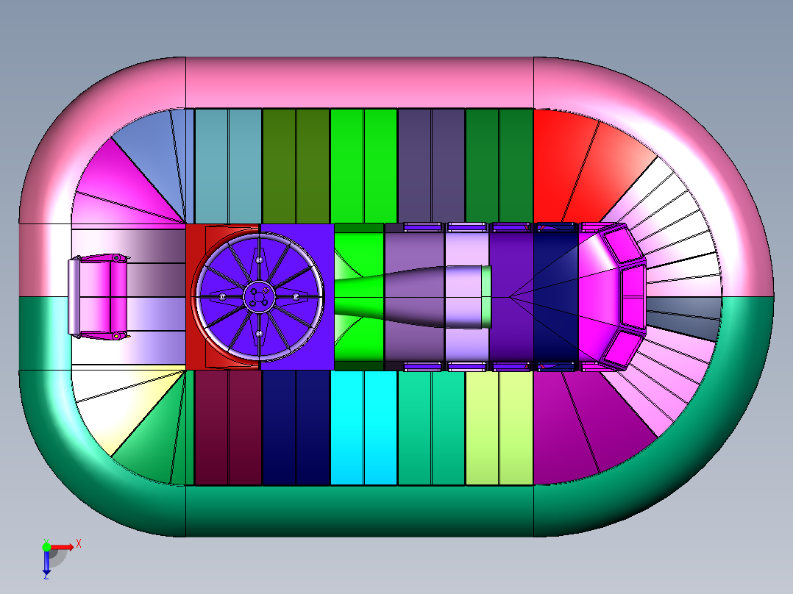Select the red fan shroud housing
Viewport: 793px width, 594px height.
(222, 297)
